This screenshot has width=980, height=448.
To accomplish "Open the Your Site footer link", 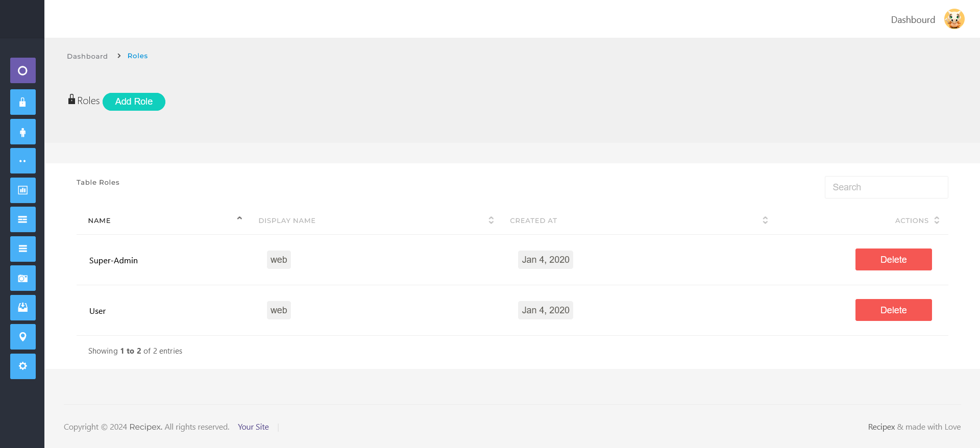I will point(253,427).
